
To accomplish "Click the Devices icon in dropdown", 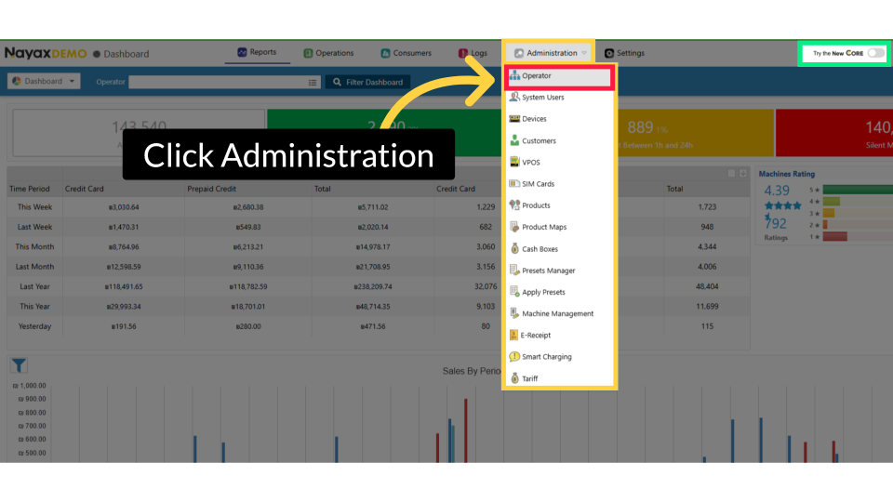I will tap(514, 119).
